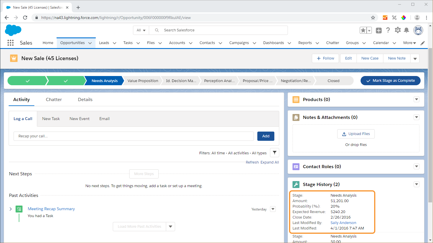Open the Chrome menu three dots
Viewport: 433px width, 243px height.
[426, 18]
